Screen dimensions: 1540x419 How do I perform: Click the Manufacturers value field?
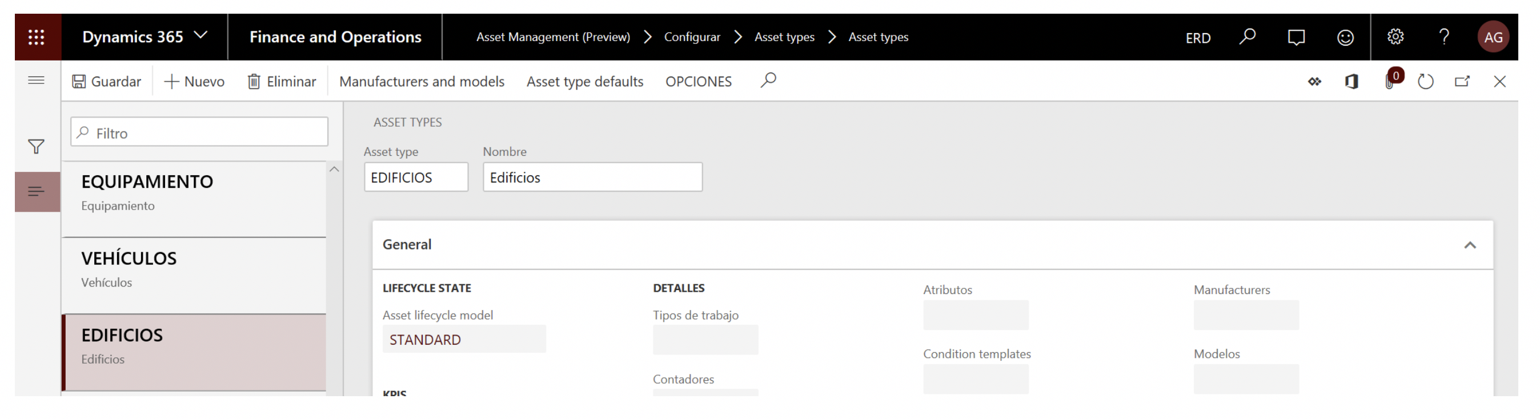tap(1246, 315)
